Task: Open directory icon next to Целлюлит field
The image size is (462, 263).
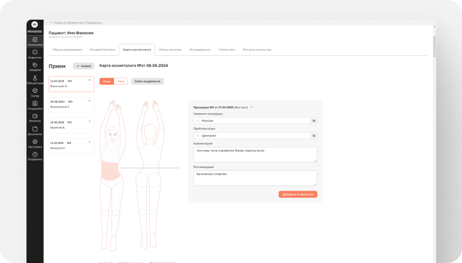Action: click(314, 135)
